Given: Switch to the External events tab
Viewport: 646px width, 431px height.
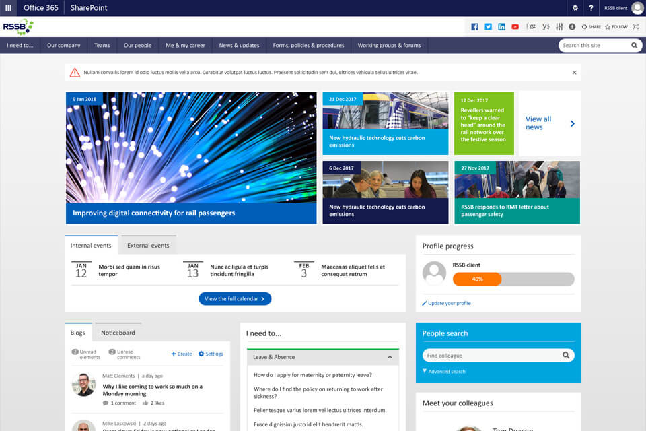Looking at the screenshot, I should 148,245.
